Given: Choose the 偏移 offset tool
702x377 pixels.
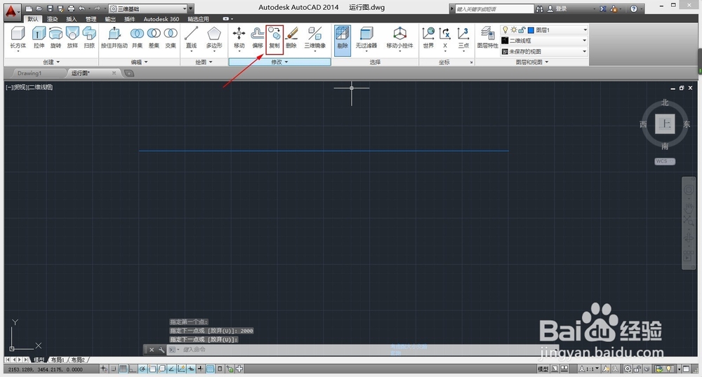Looking at the screenshot, I should 258,38.
